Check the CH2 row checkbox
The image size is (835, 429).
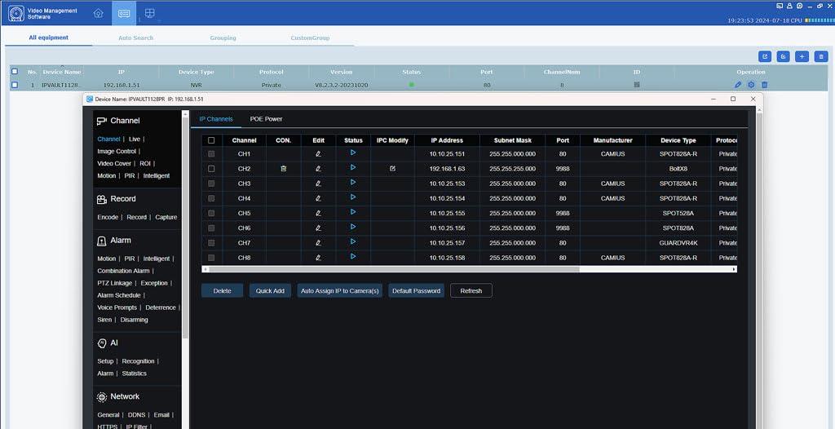(211, 169)
